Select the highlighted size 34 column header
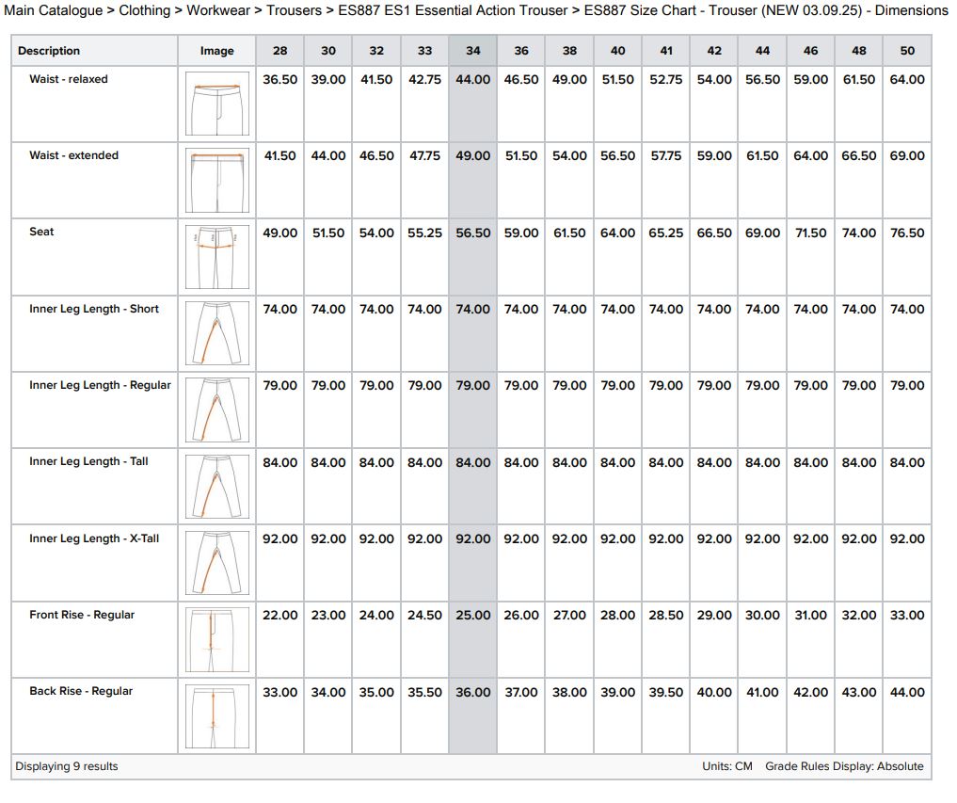The image size is (957, 803). pyautogui.click(x=472, y=51)
